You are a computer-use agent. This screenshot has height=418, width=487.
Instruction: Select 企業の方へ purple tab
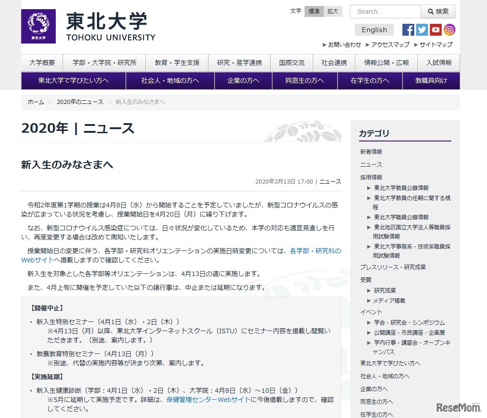[243, 81]
